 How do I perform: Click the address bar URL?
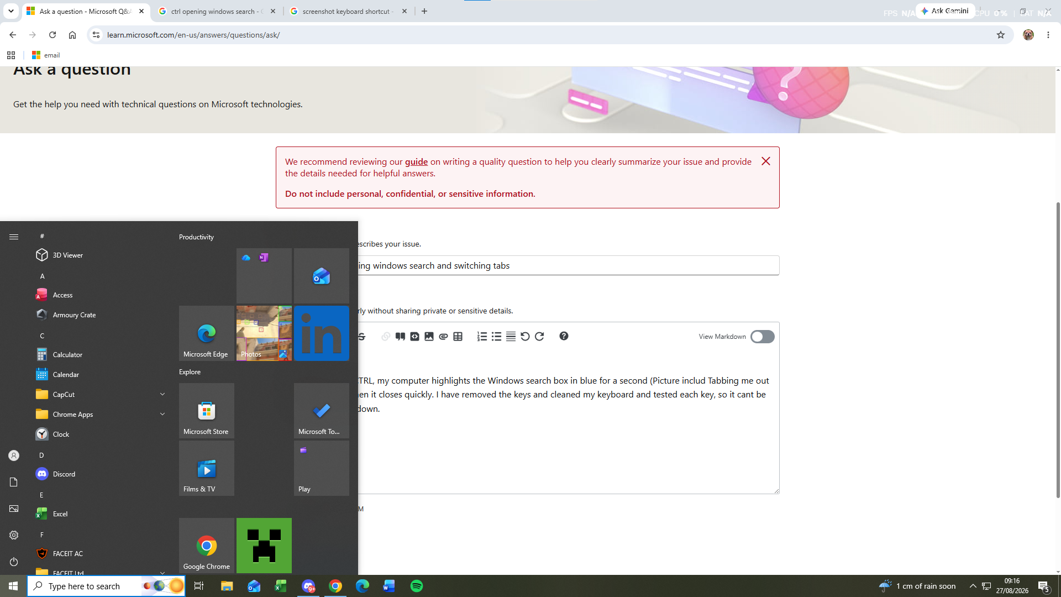point(193,35)
